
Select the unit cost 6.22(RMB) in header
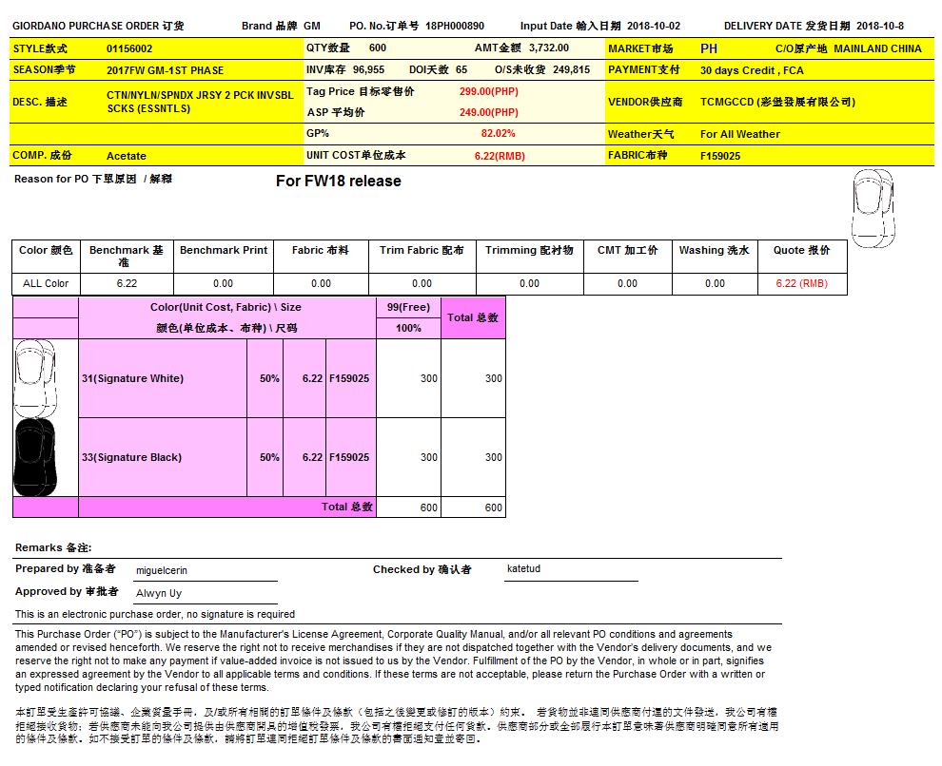click(499, 156)
